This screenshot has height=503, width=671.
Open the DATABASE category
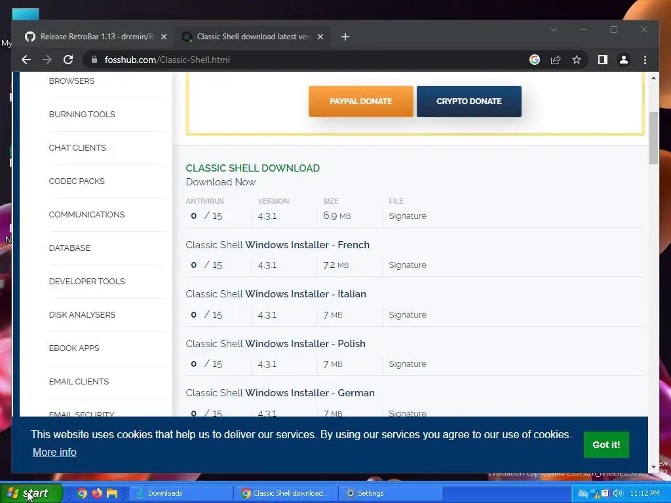tap(69, 248)
